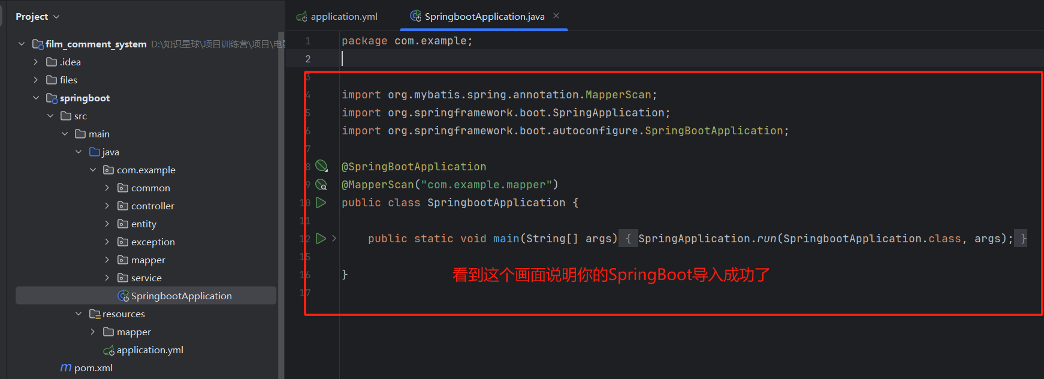Click the exception package icon
Screen dimensions: 1044x379
[123, 242]
